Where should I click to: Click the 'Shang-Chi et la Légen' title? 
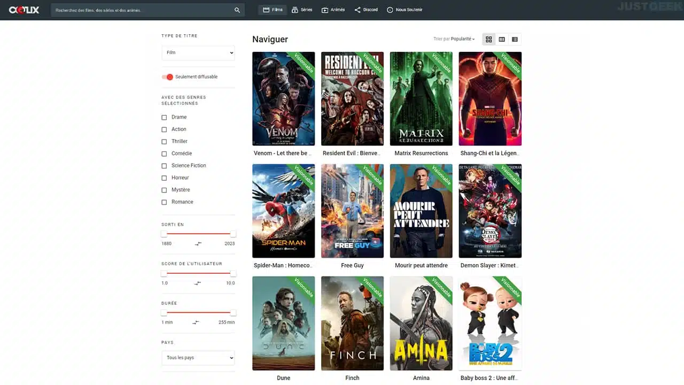click(x=490, y=153)
